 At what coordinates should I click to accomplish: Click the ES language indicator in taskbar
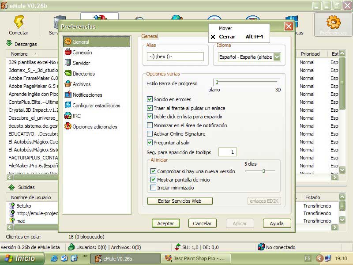coord(308,258)
